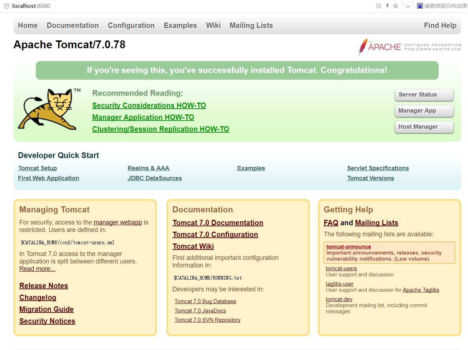Open the Tomcat Versions link
The image size is (468, 350).
tap(371, 178)
